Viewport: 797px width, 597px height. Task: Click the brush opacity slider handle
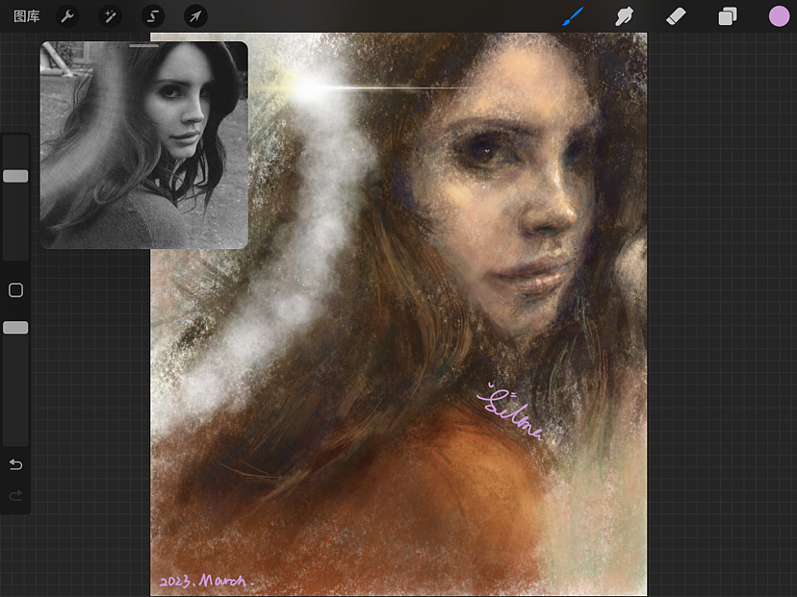click(x=15, y=328)
